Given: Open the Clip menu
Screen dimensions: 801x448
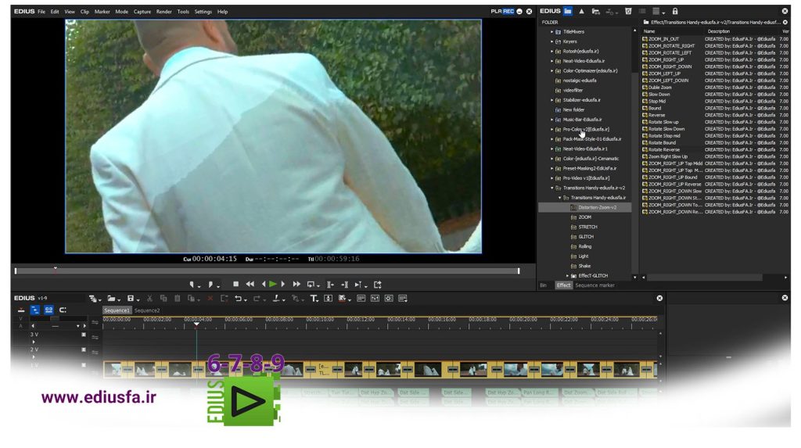Looking at the screenshot, I should [84, 11].
